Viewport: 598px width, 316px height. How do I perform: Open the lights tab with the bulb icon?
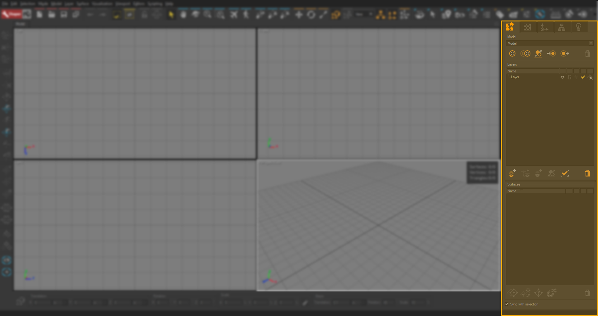[x=579, y=27]
